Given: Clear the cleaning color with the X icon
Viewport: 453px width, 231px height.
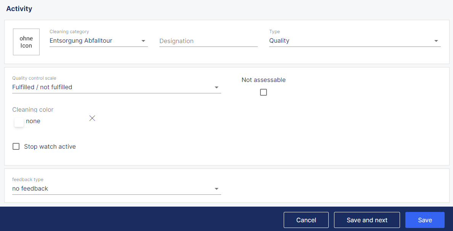Looking at the screenshot, I should coord(92,118).
